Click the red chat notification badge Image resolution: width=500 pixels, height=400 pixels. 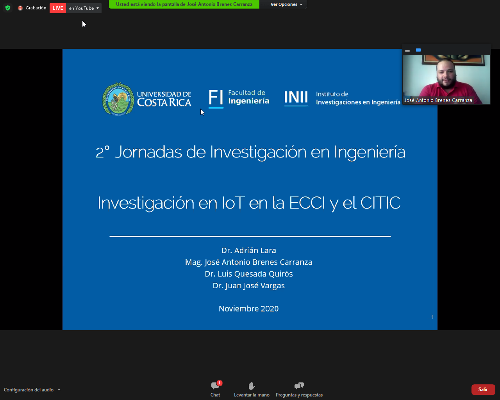tap(220, 383)
